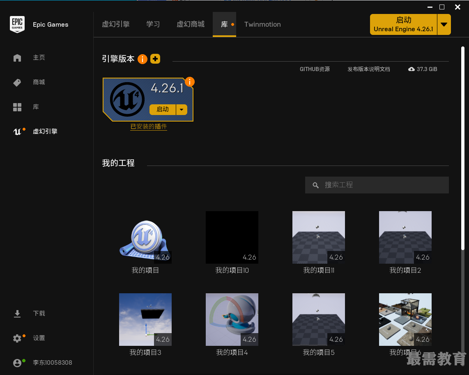Open the 我的项目4 material ball thumbnail

click(x=232, y=320)
